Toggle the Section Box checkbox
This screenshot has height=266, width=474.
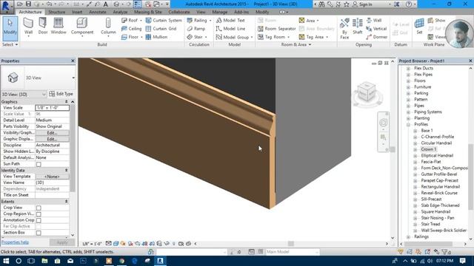click(39, 233)
